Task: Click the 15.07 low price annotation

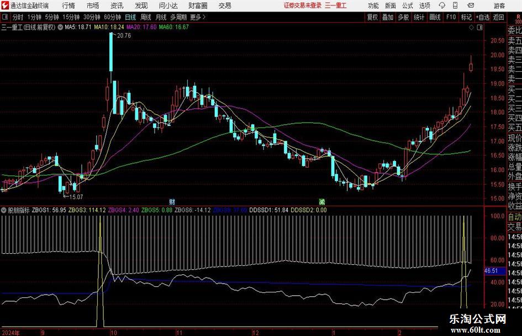Action: coord(76,197)
